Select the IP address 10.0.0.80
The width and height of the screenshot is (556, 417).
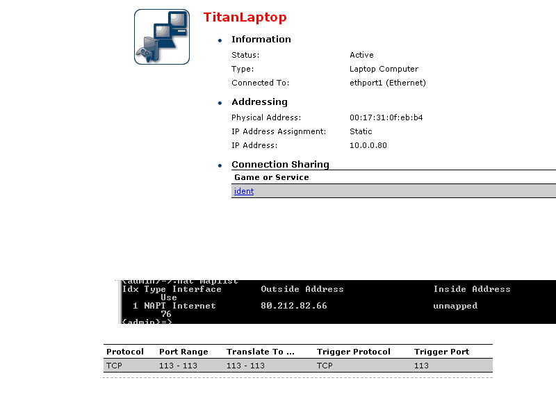click(x=368, y=145)
